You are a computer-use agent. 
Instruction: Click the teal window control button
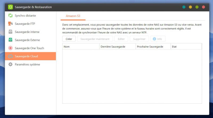(x=184, y=7)
